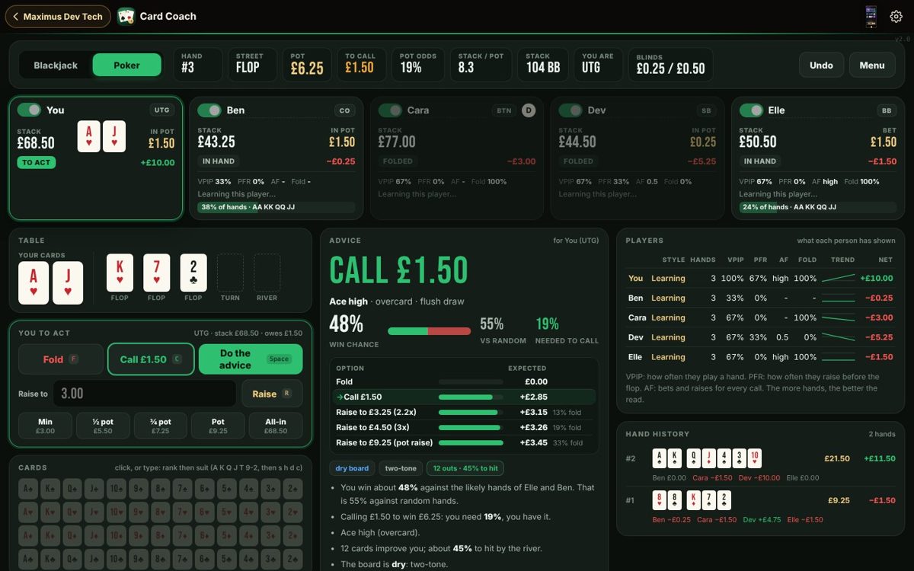
Task: Pick the A♠ card in Cards grid
Action: click(28, 489)
